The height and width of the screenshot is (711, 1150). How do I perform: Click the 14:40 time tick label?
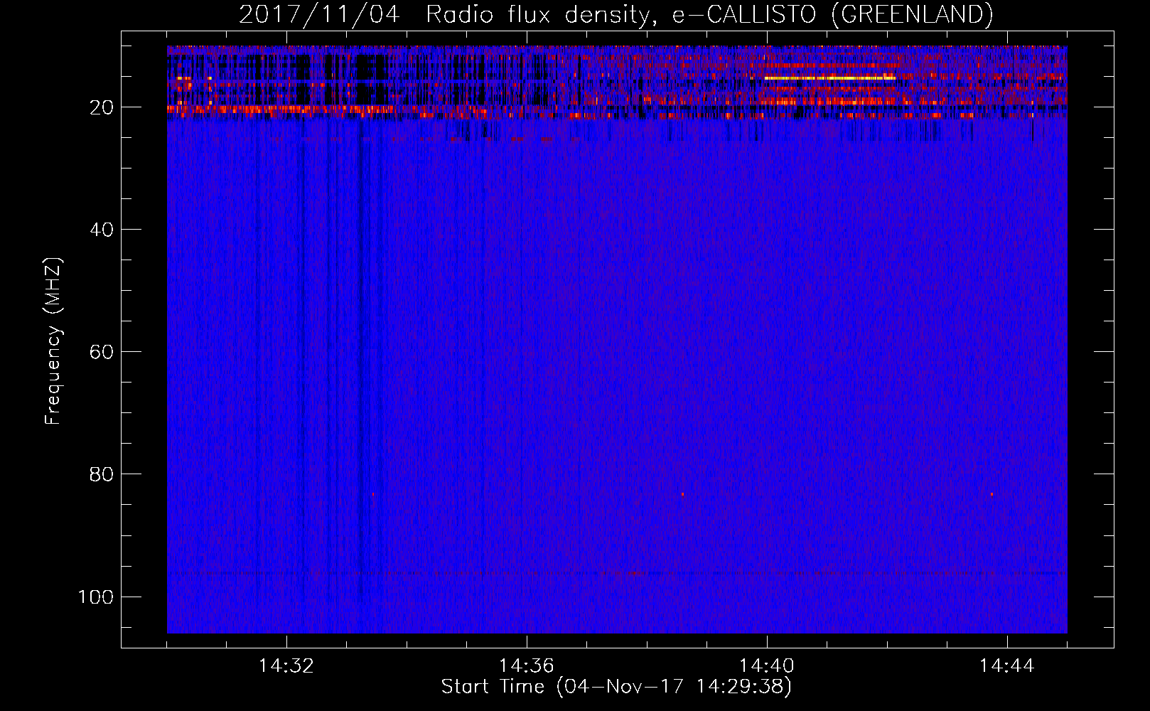click(x=767, y=666)
